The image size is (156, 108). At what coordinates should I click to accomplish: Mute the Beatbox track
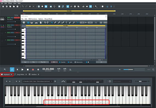12,25
